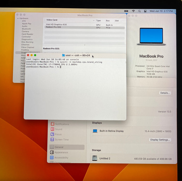The image size is (182, 181).
Task: Click the Version 13.5 text
Action: pos(164,112)
